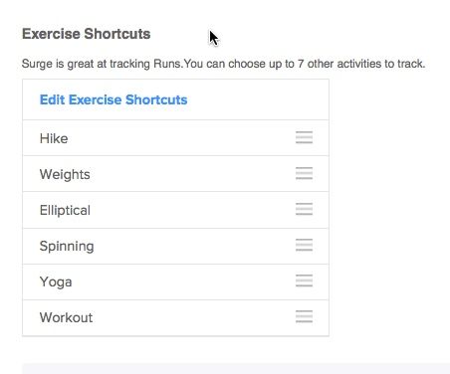Click the Surge tracking description text

[223, 64]
